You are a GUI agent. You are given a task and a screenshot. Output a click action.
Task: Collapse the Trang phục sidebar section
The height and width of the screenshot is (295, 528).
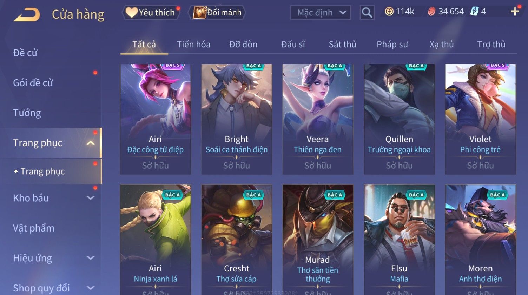(91, 143)
